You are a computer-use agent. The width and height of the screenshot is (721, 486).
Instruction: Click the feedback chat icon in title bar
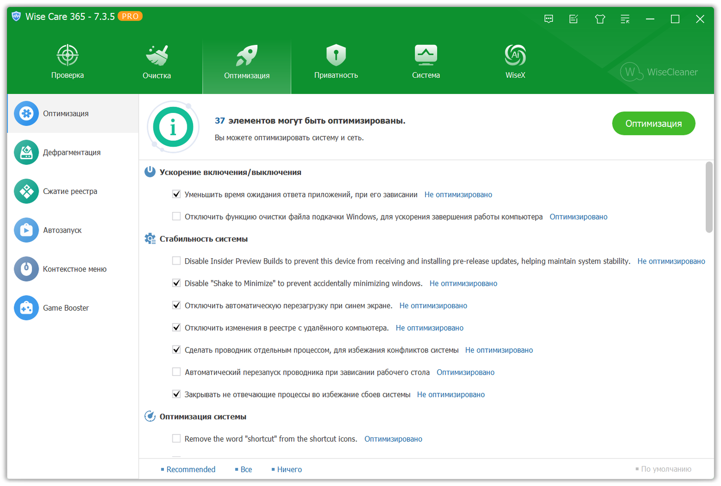tap(548, 19)
